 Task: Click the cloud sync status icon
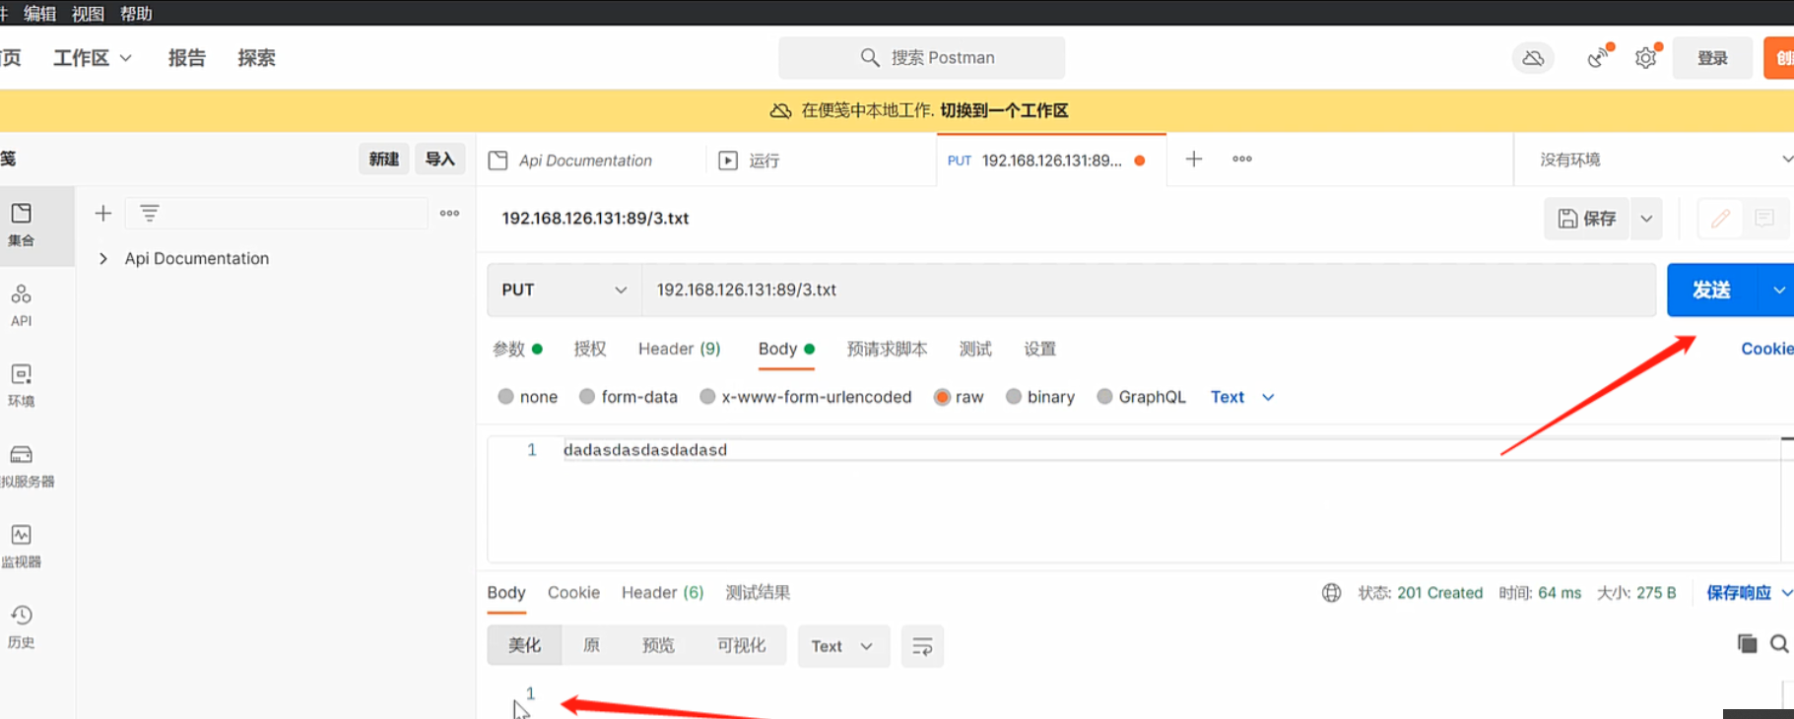pos(1533,58)
